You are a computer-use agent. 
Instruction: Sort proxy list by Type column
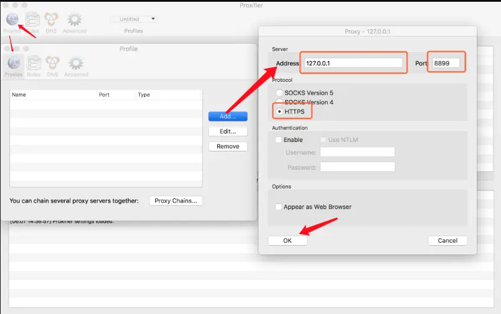pyautogui.click(x=169, y=95)
